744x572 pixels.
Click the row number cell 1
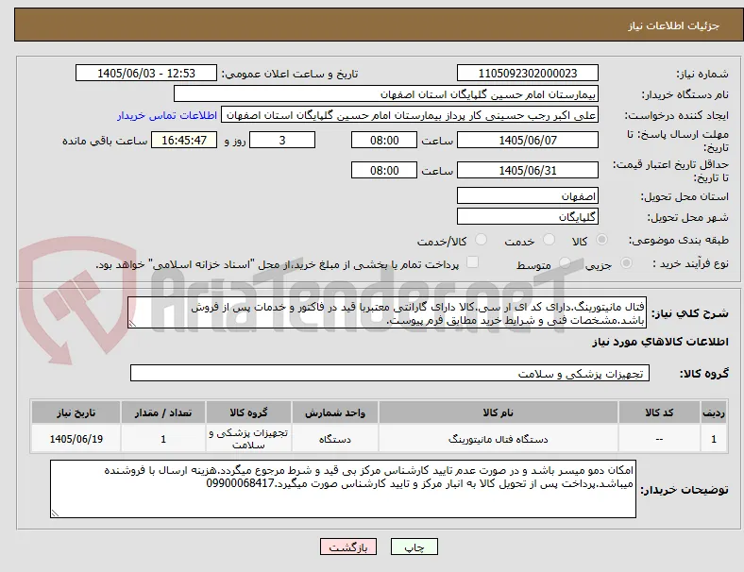[714, 439]
